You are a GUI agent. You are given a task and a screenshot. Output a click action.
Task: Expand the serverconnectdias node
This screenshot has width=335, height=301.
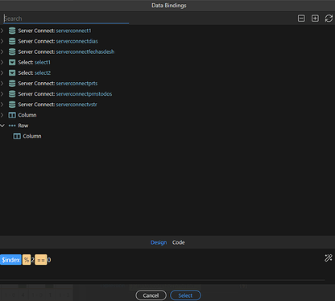coord(2,41)
